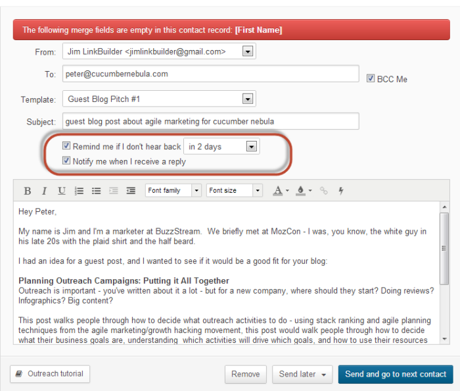This screenshot has width=460, height=391.
Task: Toggle Notify me when I receive a reply
Action: (x=66, y=161)
